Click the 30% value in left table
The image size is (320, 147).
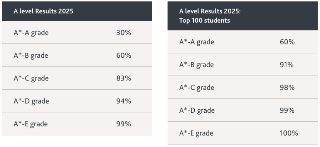coord(124,33)
